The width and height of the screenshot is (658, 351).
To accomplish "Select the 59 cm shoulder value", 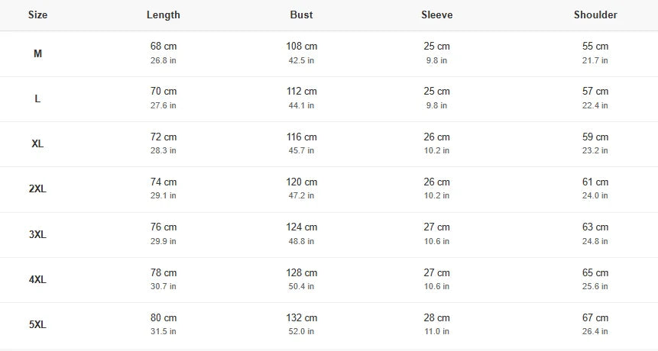I will [x=595, y=137].
